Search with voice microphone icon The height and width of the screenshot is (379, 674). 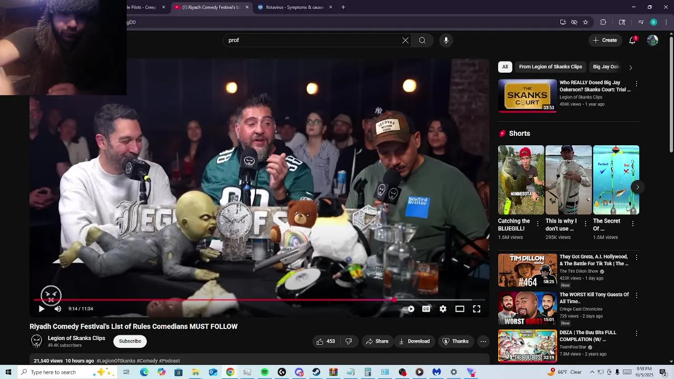[446, 41]
